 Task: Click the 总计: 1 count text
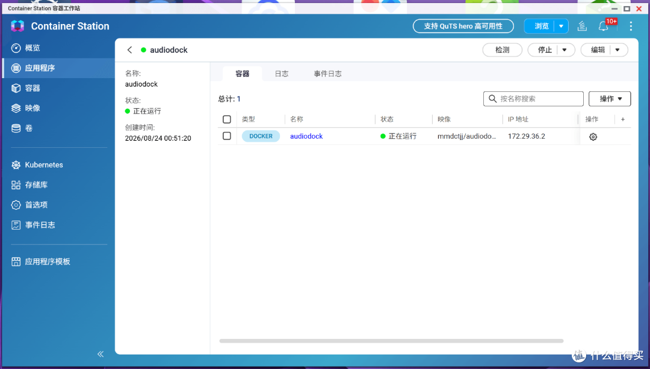click(229, 99)
